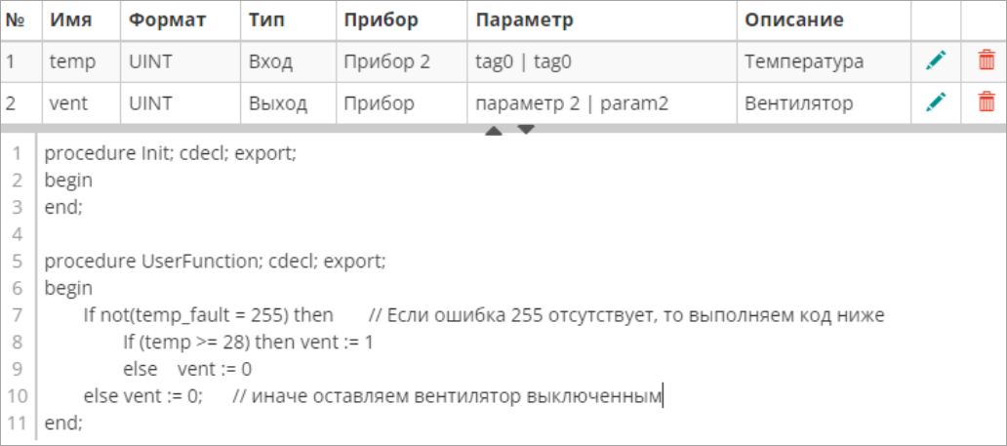This screenshot has width=1007, height=446.
Task: Select the Прибор column header
Action: [382, 20]
